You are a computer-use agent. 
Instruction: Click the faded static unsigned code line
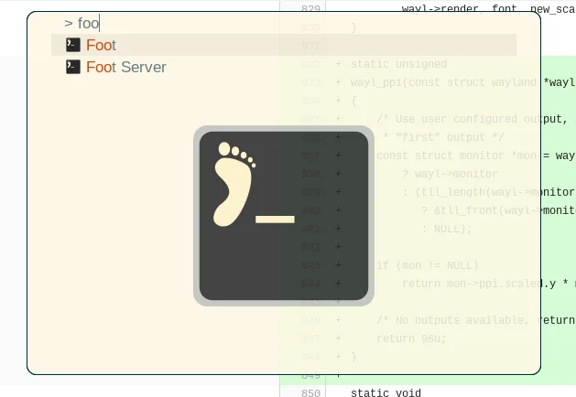(x=398, y=64)
